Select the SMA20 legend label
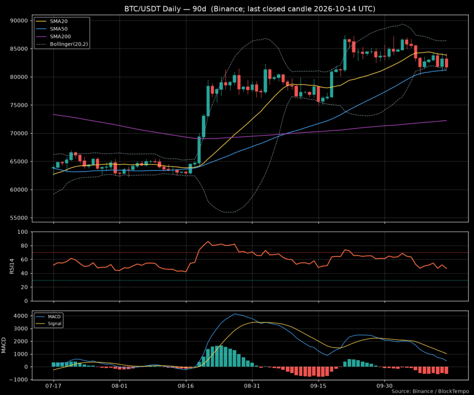Image resolution: width=474 pixels, height=395 pixels. pyautogui.click(x=59, y=21)
